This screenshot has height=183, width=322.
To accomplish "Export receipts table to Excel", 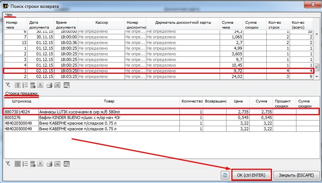I will click(x=57, y=85).
